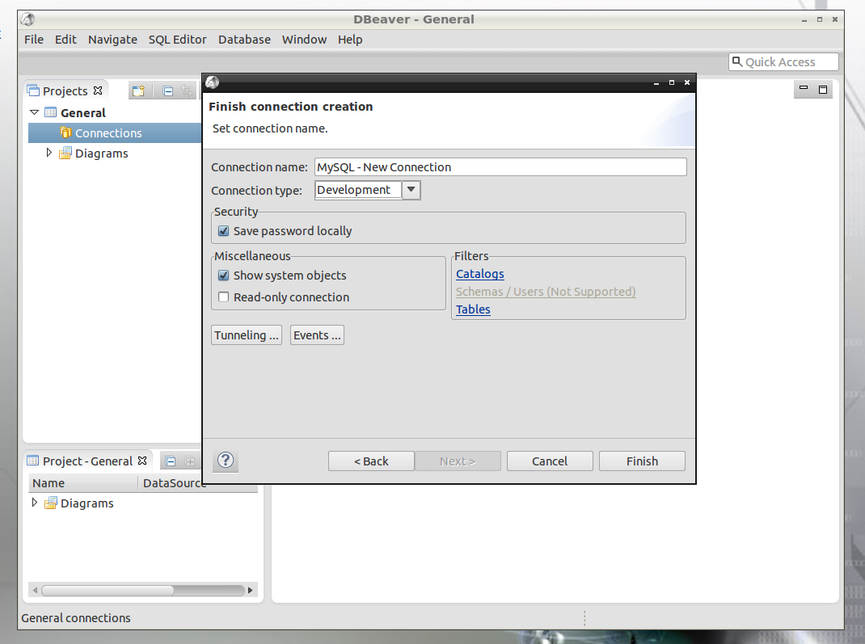Click the DBeaver logo in dialog title bar
Screen dimensions: 865x644
[x=213, y=82]
